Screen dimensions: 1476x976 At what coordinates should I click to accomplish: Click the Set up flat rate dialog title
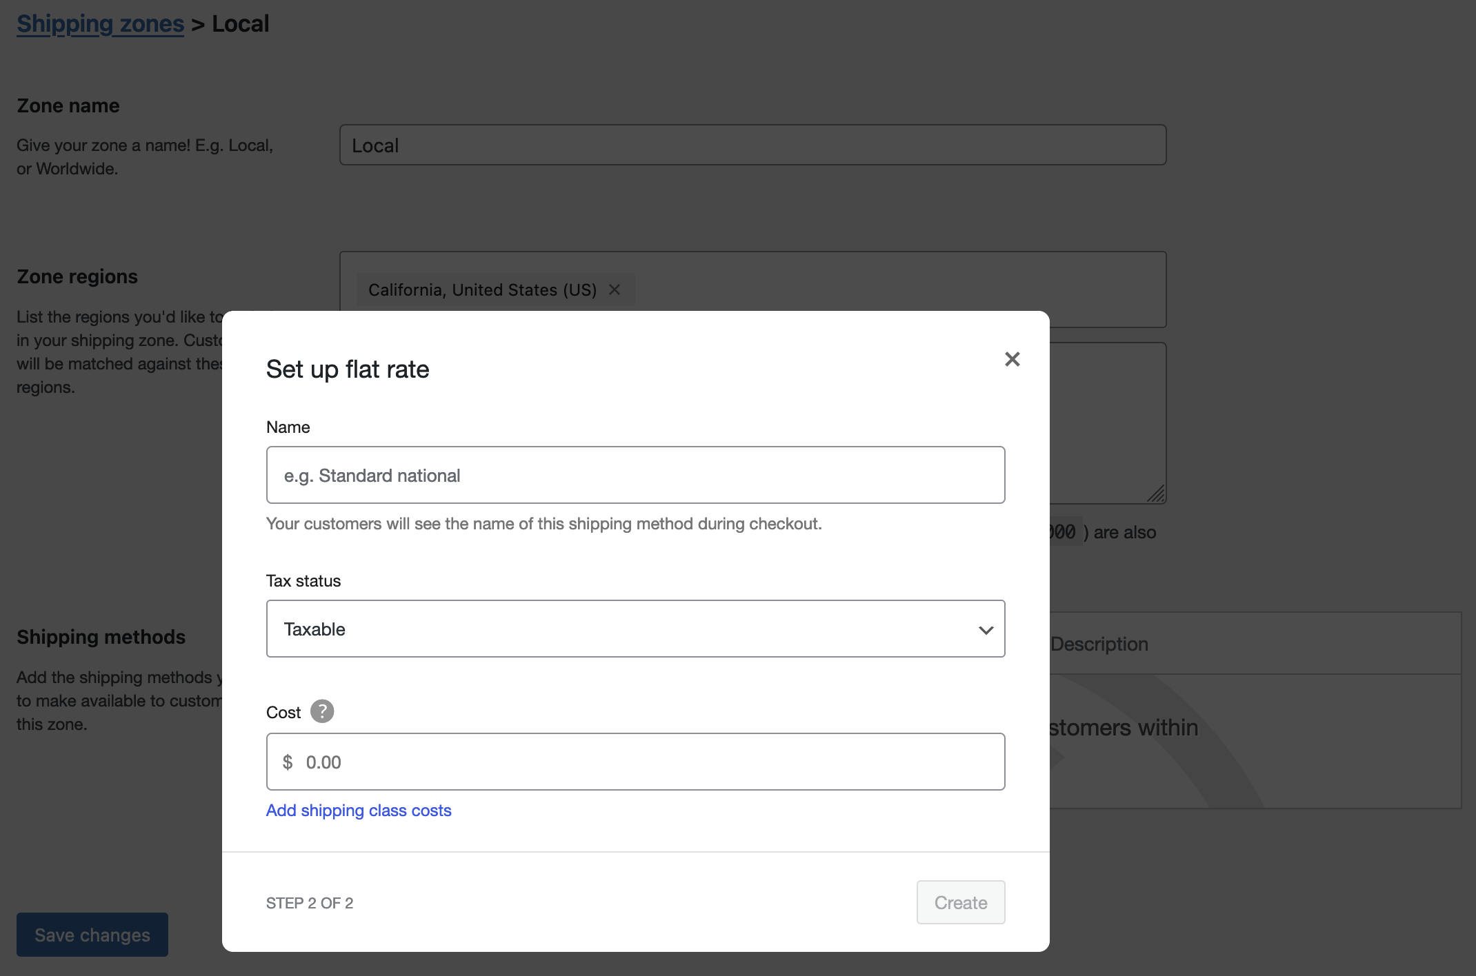(x=347, y=369)
